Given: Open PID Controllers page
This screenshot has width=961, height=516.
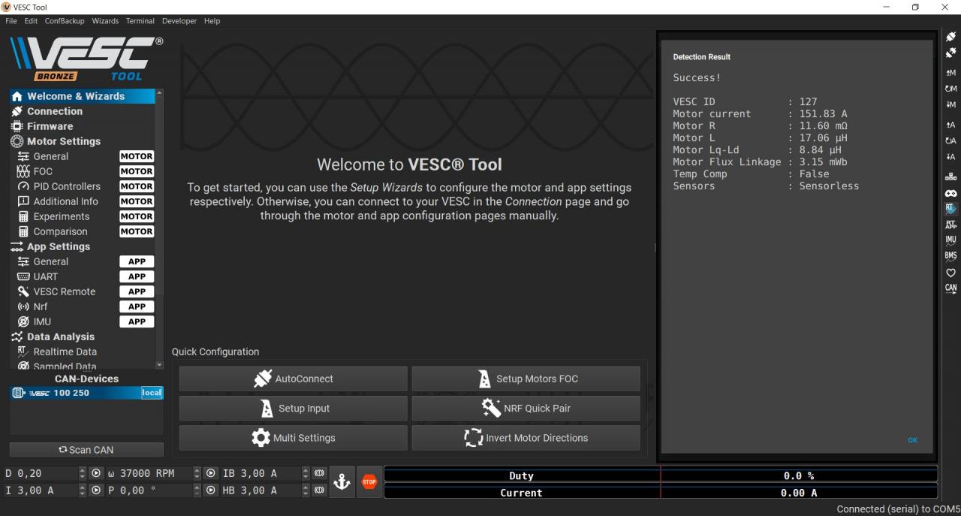Looking at the screenshot, I should [x=82, y=186].
